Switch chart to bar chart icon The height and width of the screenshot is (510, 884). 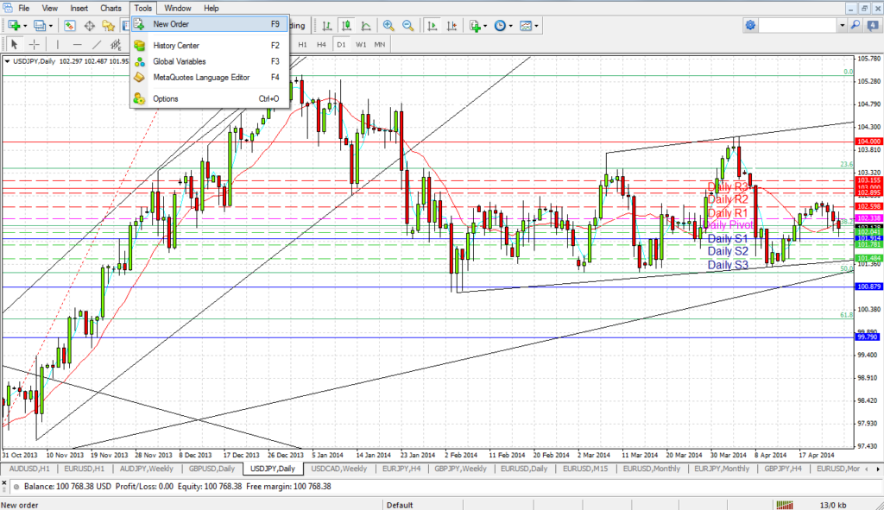(x=327, y=25)
